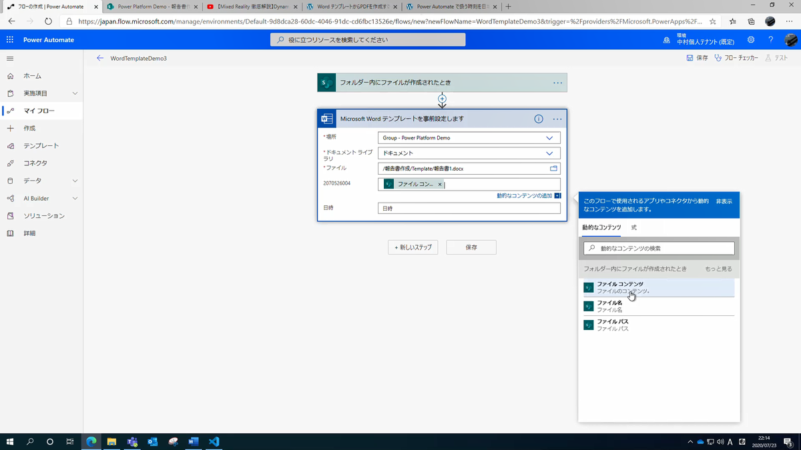Image resolution: width=801 pixels, height=450 pixels.
Task: Bookmark this page with star icon
Action: tap(714, 21)
